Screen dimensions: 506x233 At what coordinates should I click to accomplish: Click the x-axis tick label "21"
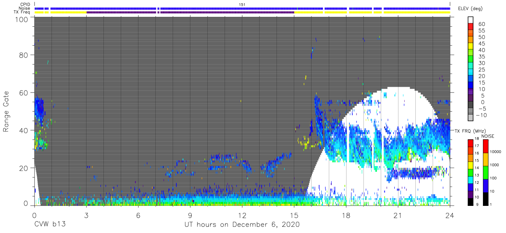point(398,215)
